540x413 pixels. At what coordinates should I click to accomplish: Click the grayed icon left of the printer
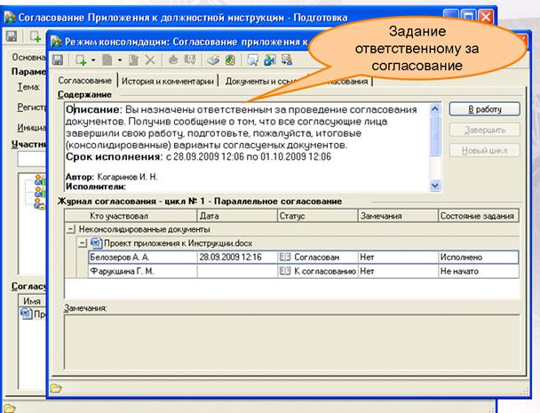point(190,60)
